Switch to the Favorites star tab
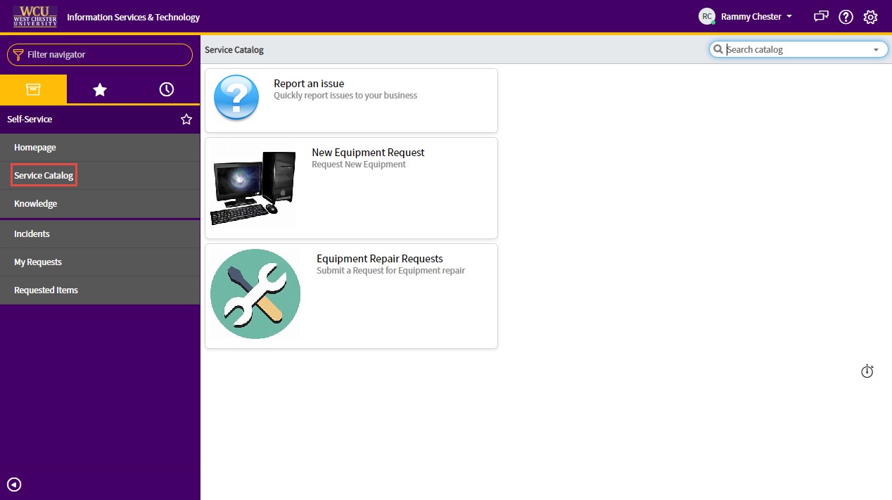 (x=100, y=89)
